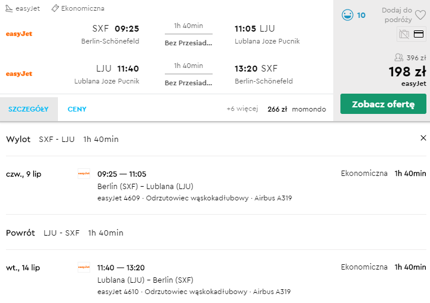Click the smiley rating icon
This screenshot has width=430, height=303.
coord(347,15)
